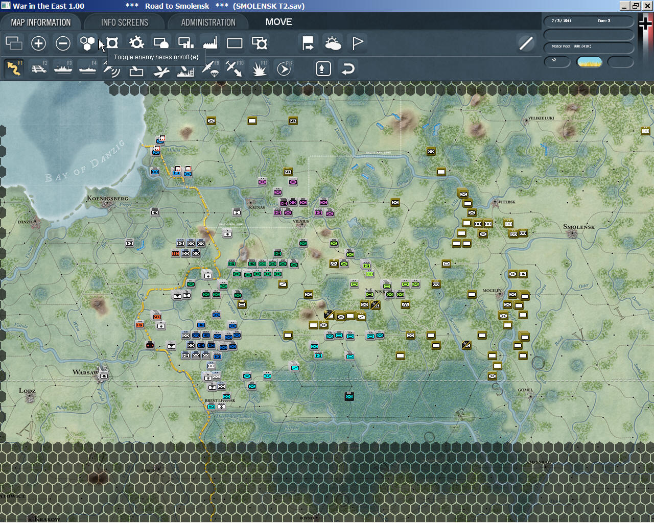The image size is (654, 523).
Task: Open the Administration tab
Action: tap(208, 22)
